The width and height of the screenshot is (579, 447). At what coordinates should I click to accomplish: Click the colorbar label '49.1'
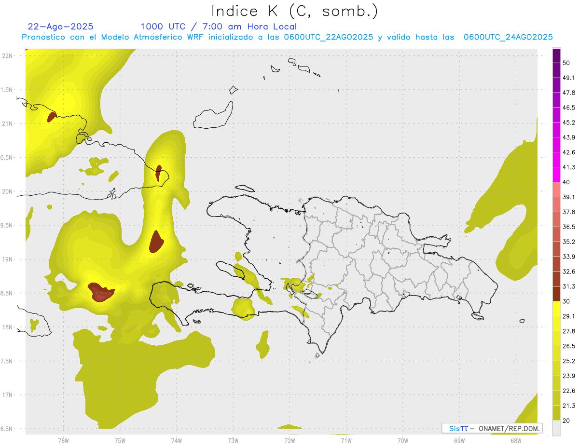(569, 78)
